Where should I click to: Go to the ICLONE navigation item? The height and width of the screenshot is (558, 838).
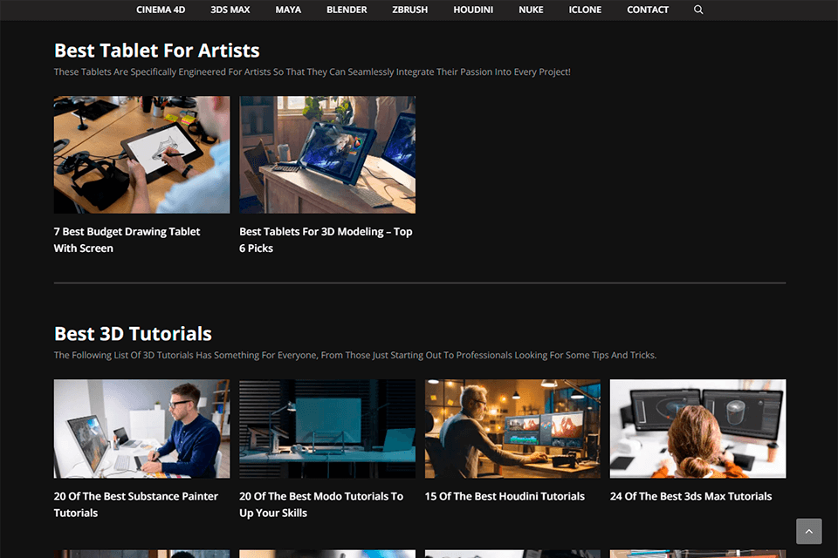(585, 10)
